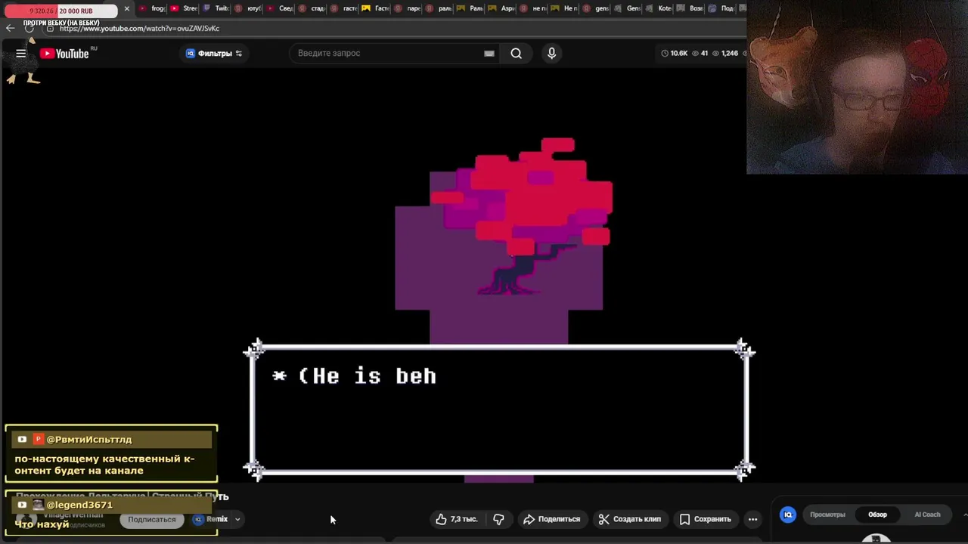Viewport: 968px width, 544px height.
Task: Click Создать клип scissors button
Action: point(630,519)
